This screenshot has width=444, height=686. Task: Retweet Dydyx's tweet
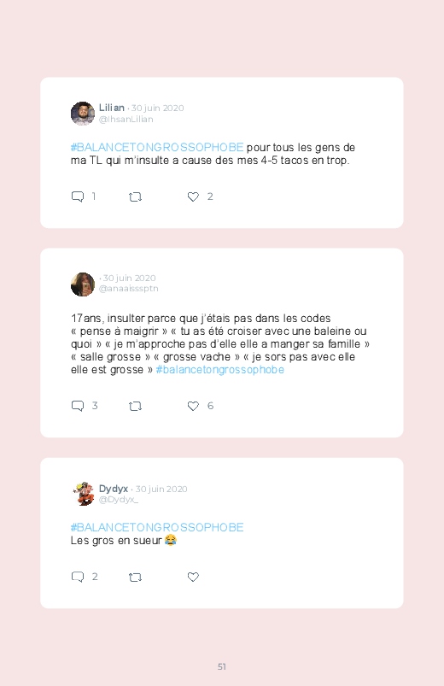point(135,577)
